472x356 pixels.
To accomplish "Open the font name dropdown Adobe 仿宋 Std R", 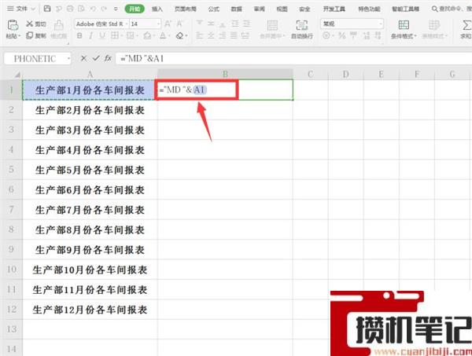I will 127,24.
